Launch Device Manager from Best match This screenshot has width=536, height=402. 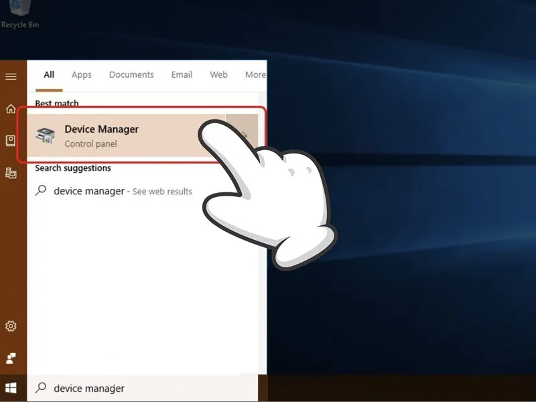click(100, 129)
